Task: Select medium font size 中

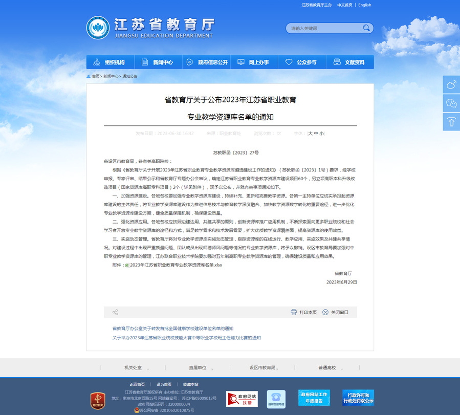Action: 316,134
